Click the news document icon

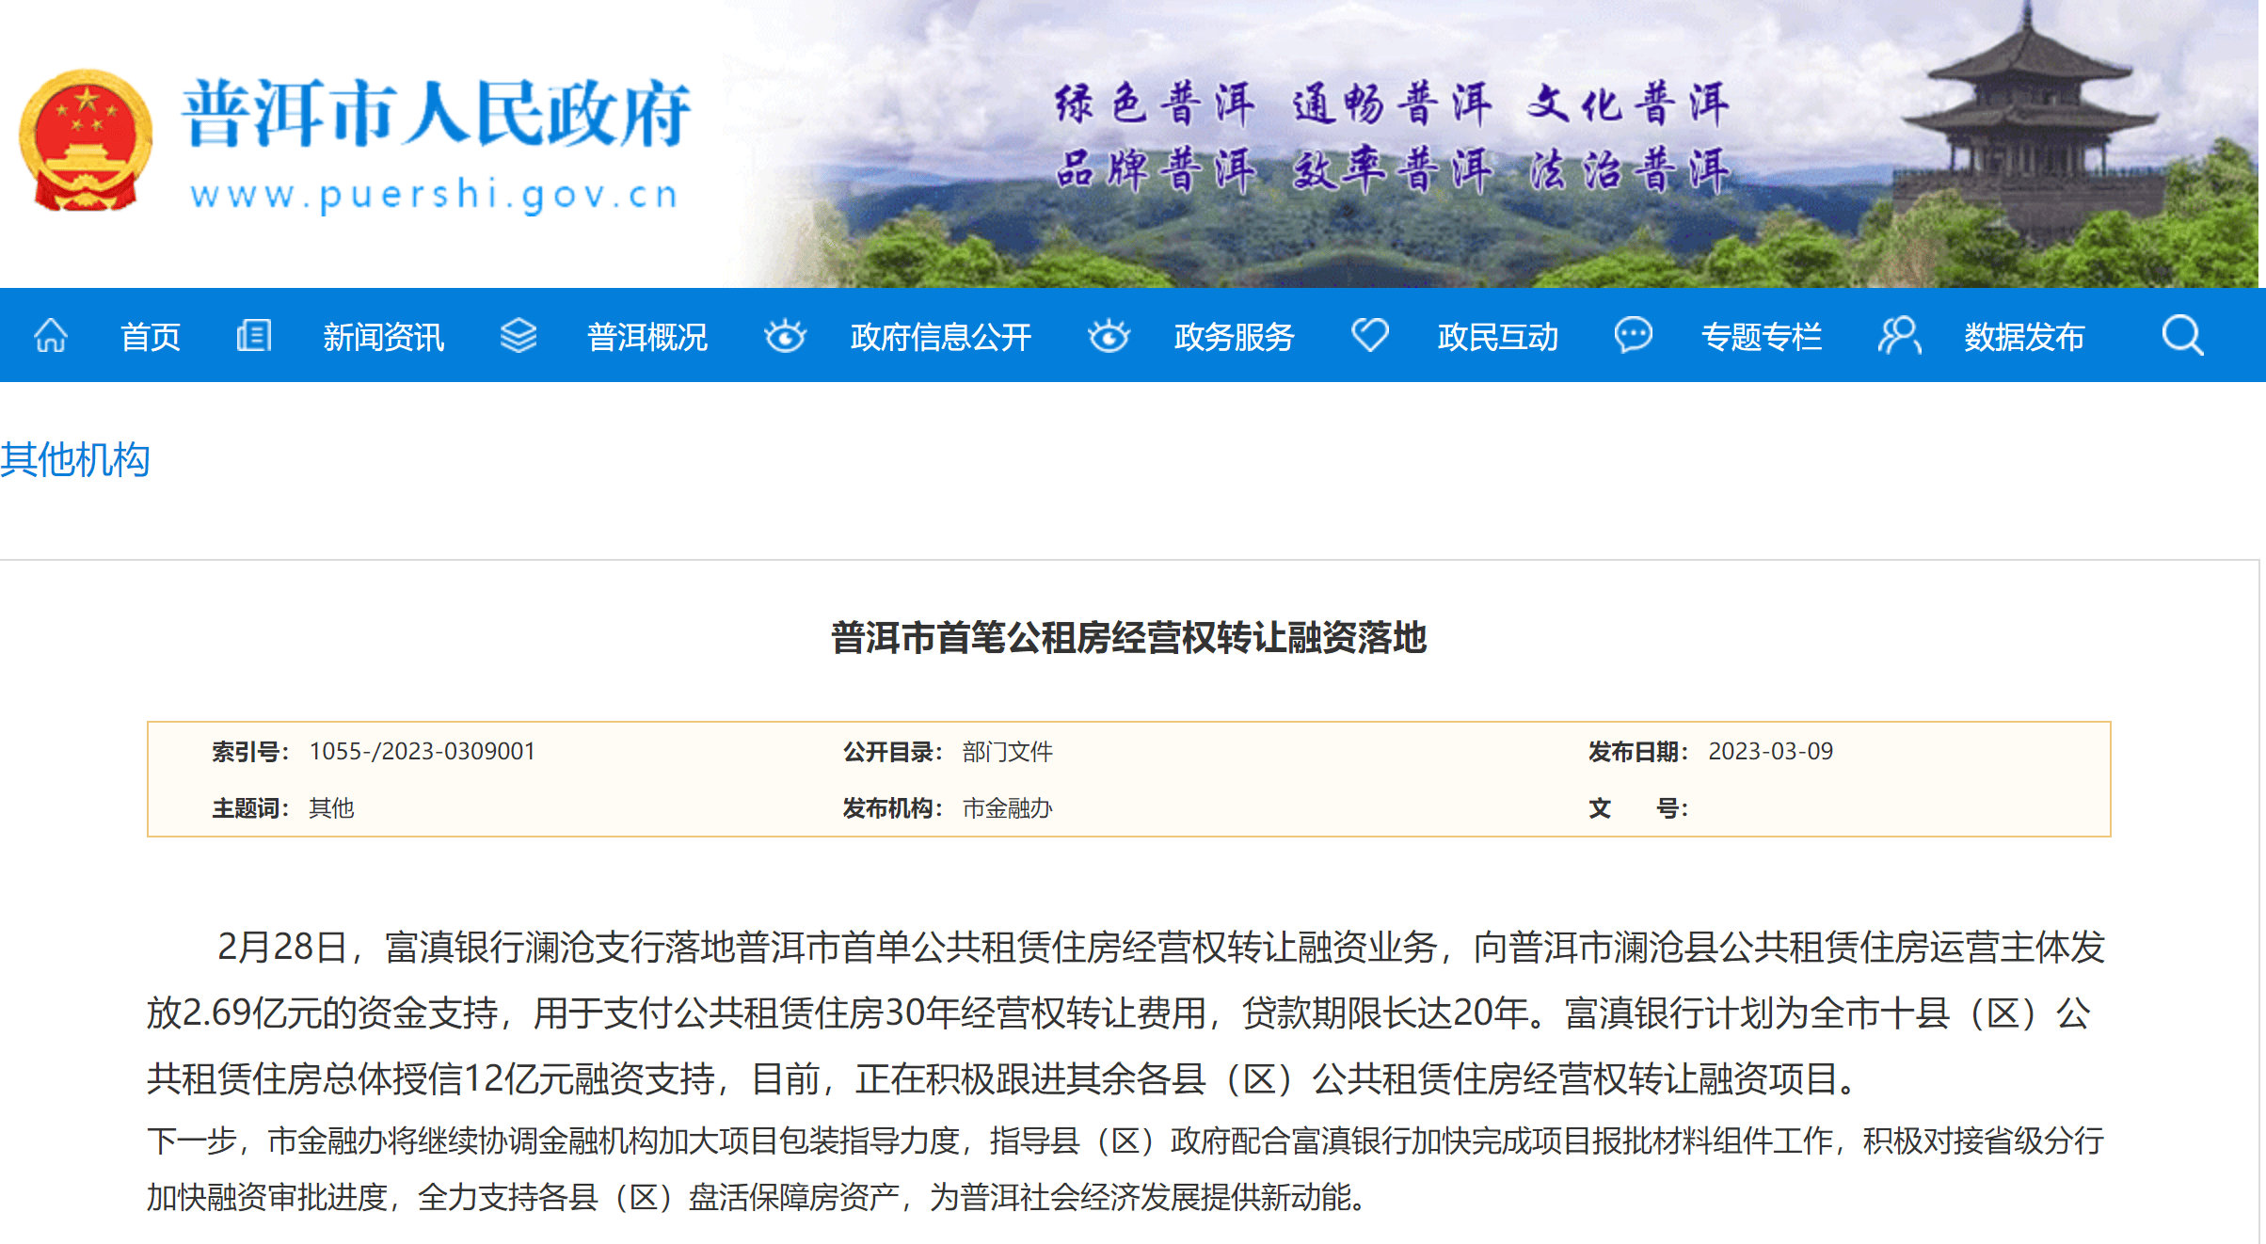[253, 335]
